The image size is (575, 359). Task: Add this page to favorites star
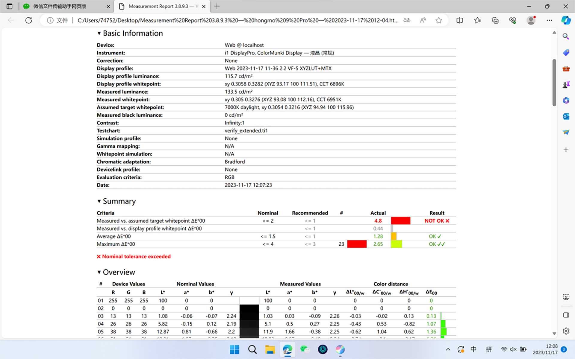click(439, 20)
